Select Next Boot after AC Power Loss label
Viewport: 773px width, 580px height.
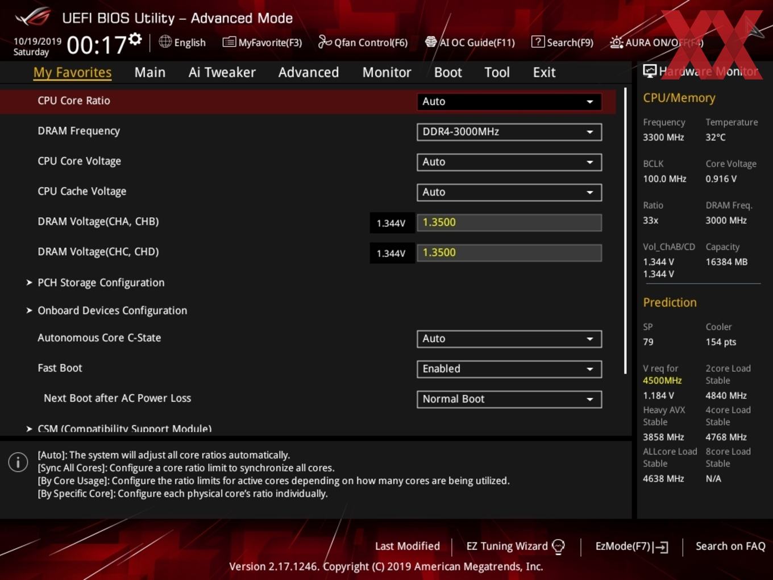click(x=117, y=398)
